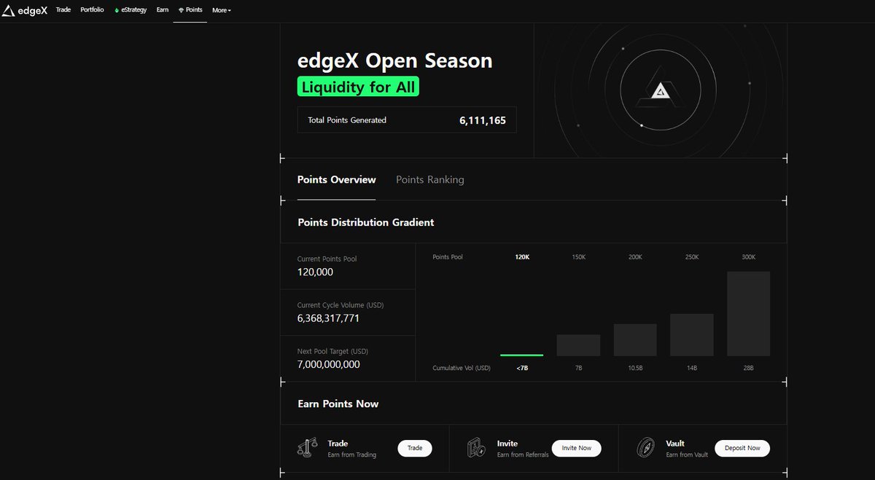Click the Points Pool chart label
875x480 pixels.
(448, 257)
